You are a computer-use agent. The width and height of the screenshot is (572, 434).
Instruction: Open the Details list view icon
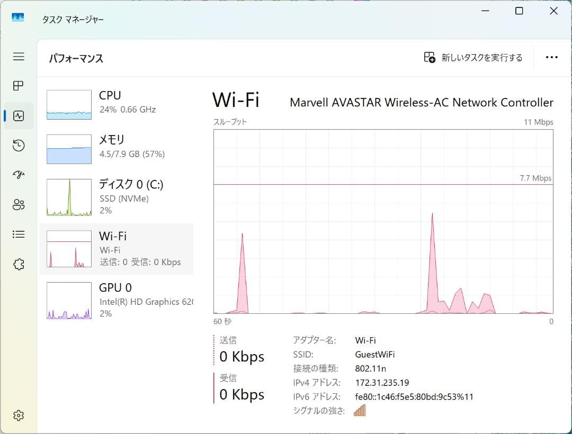tap(19, 234)
